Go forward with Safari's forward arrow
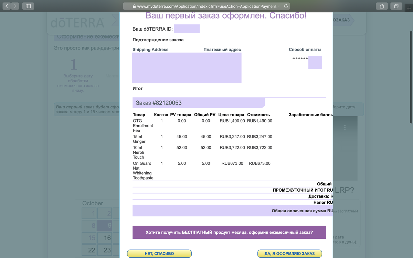This screenshot has width=413, height=258. click(x=15, y=6)
